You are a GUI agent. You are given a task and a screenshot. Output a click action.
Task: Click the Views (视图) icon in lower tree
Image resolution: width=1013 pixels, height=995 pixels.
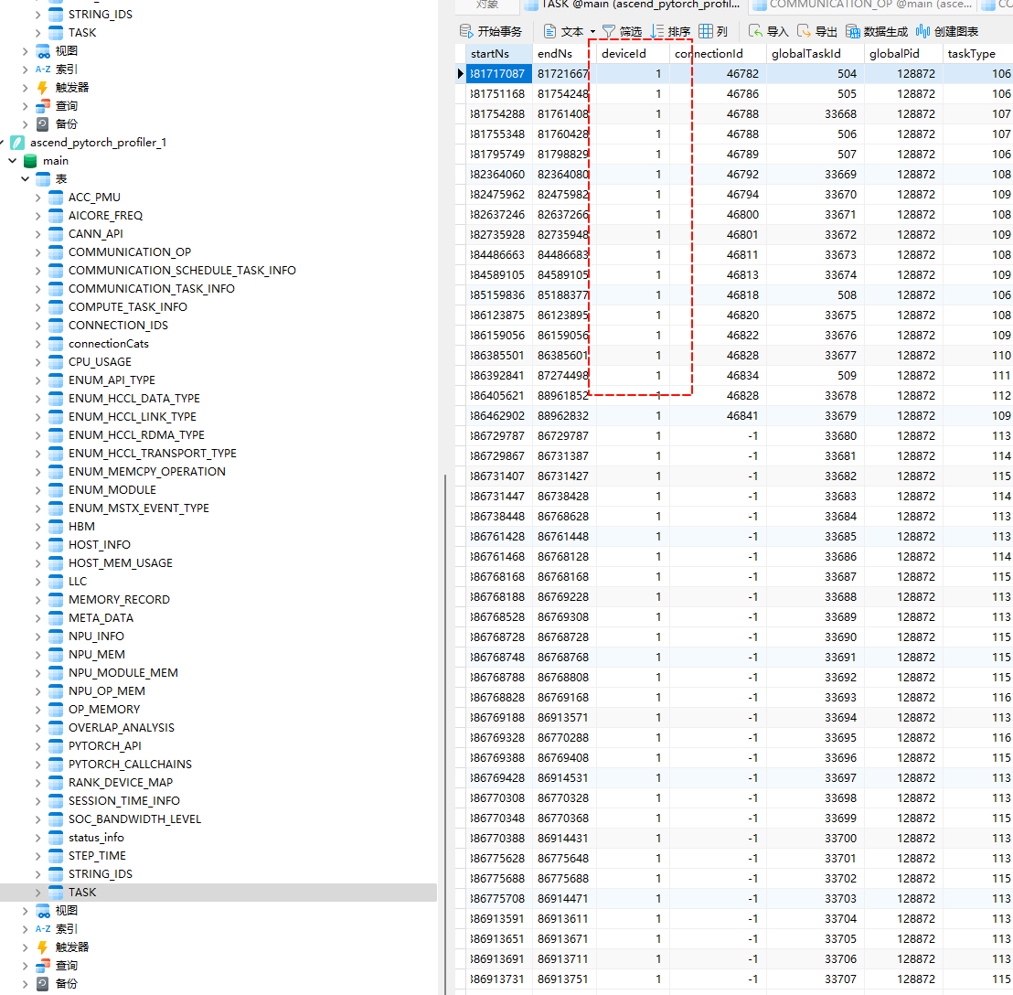click(43, 910)
